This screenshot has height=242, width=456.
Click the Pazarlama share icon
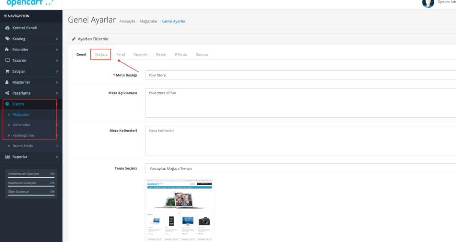(7, 93)
